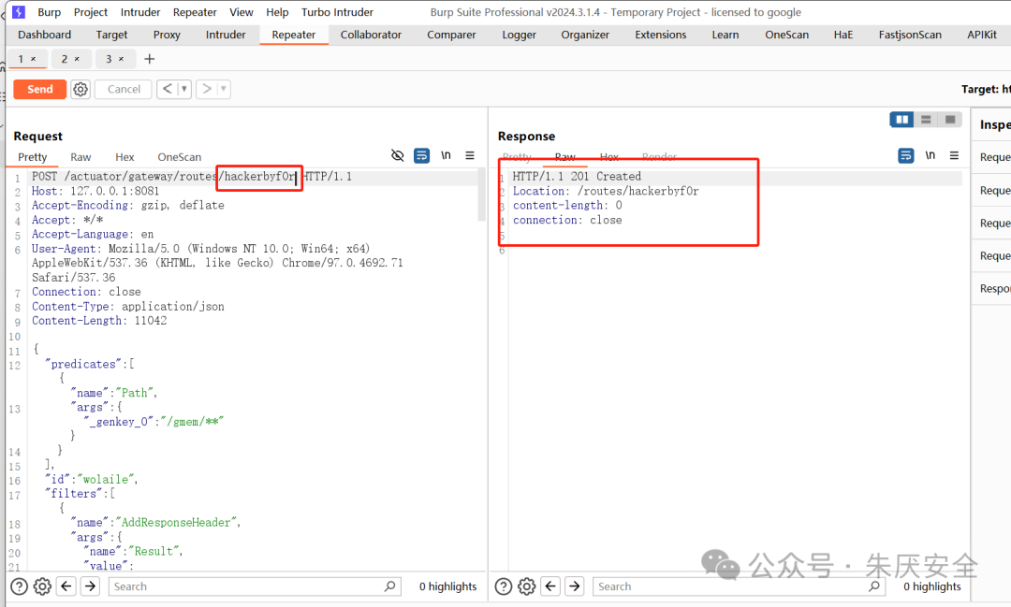Screen dimensions: 1011x607
Task: Open the Project menu
Action: (90, 12)
